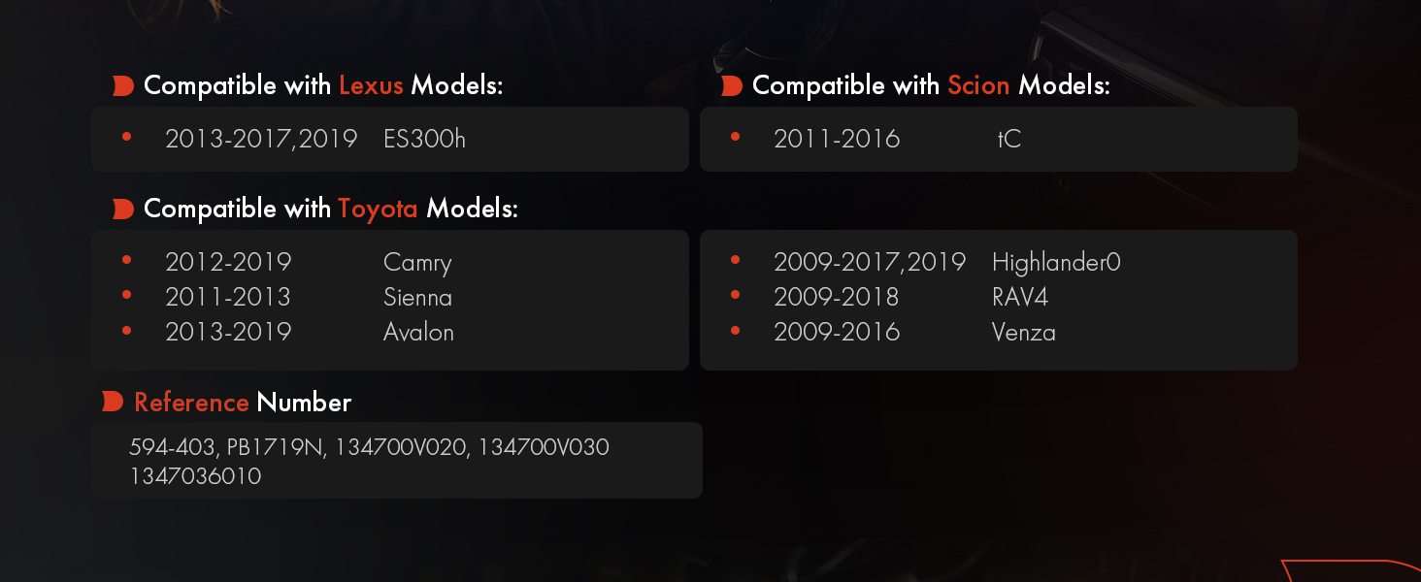Click the red marker icon beside Scion heading

pos(731,86)
